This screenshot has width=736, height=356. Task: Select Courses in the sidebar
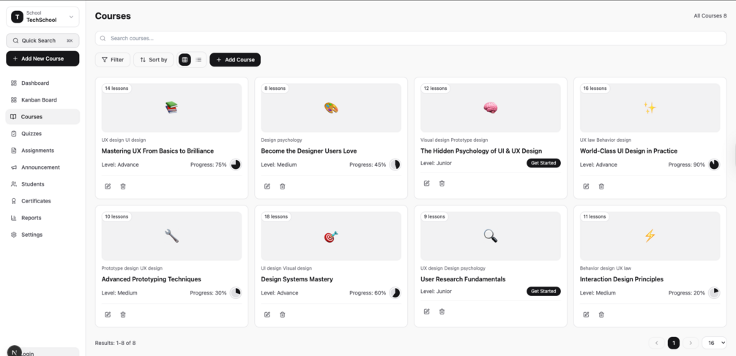pyautogui.click(x=42, y=117)
